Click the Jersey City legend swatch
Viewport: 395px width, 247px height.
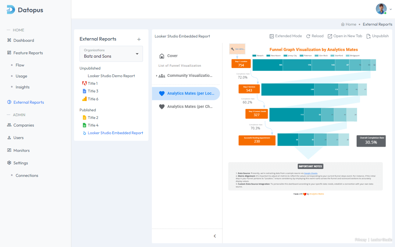point(285,55)
